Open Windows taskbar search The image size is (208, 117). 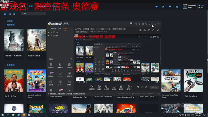tap(8, 115)
